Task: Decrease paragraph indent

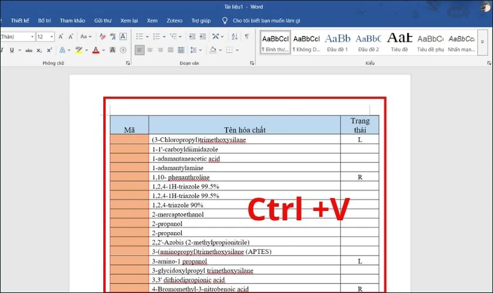Action: pyautogui.click(x=192, y=36)
